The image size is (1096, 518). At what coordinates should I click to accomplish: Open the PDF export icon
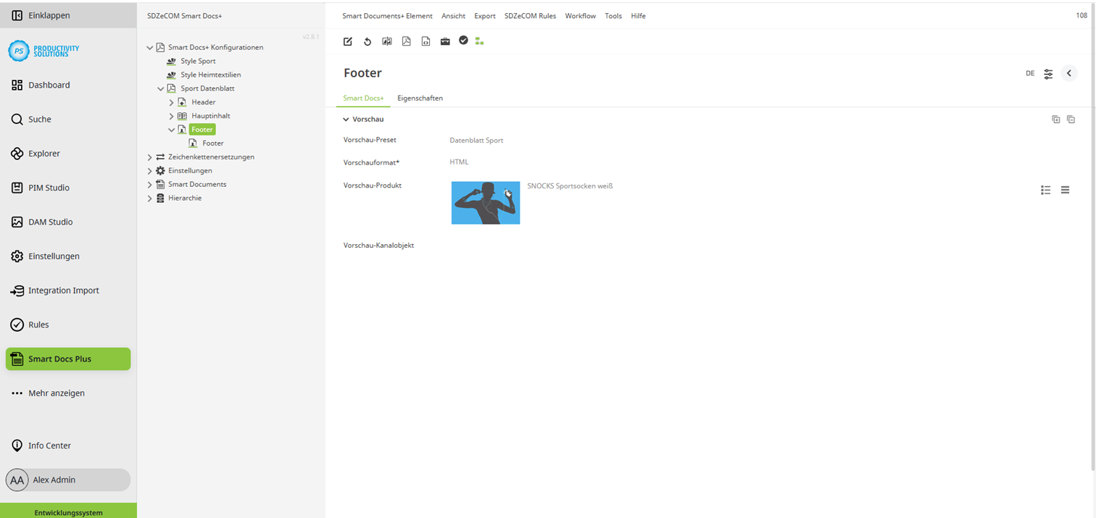point(407,41)
